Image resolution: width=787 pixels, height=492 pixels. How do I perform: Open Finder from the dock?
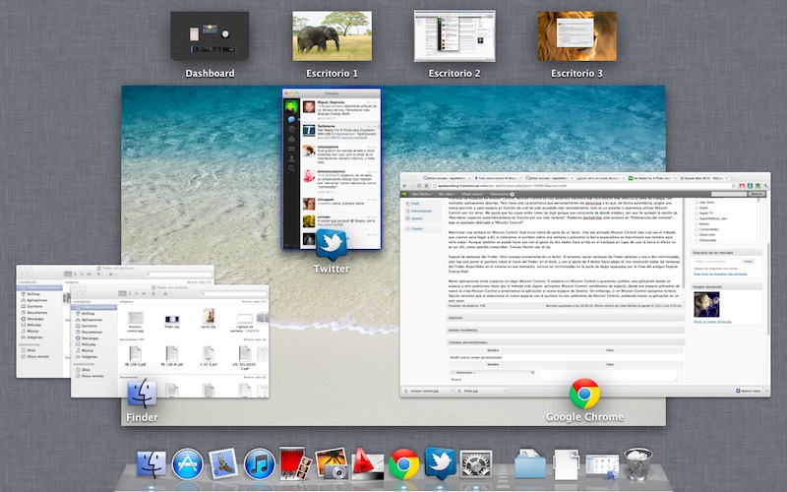coord(151,463)
